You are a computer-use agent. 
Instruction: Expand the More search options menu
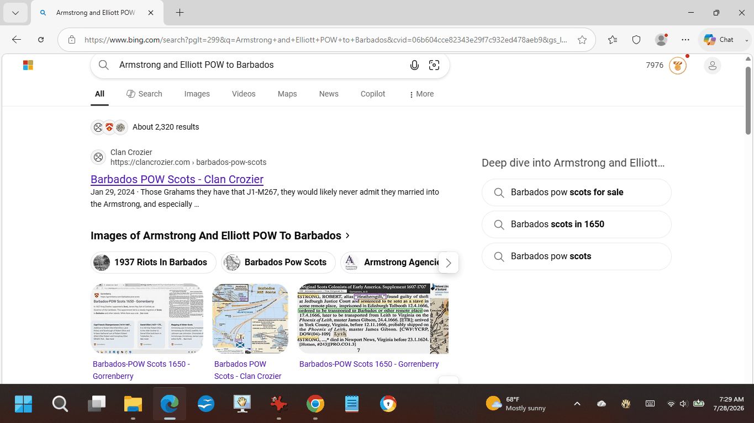pyautogui.click(x=421, y=94)
